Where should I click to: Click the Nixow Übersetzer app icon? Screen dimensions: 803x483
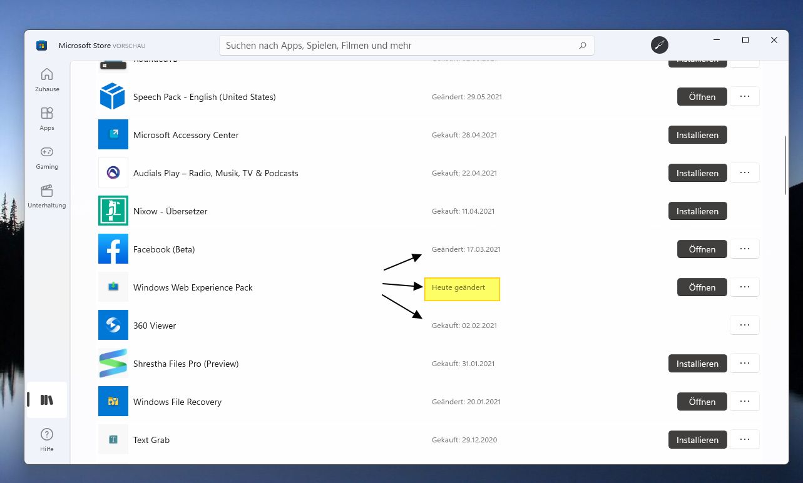pos(113,211)
